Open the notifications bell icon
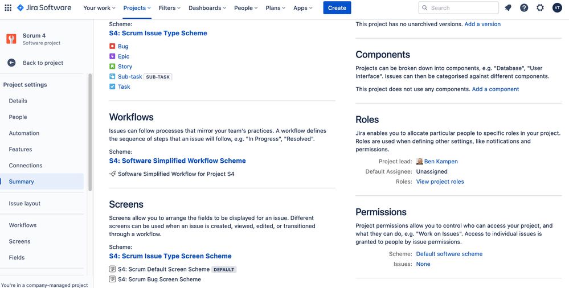 [507, 7]
